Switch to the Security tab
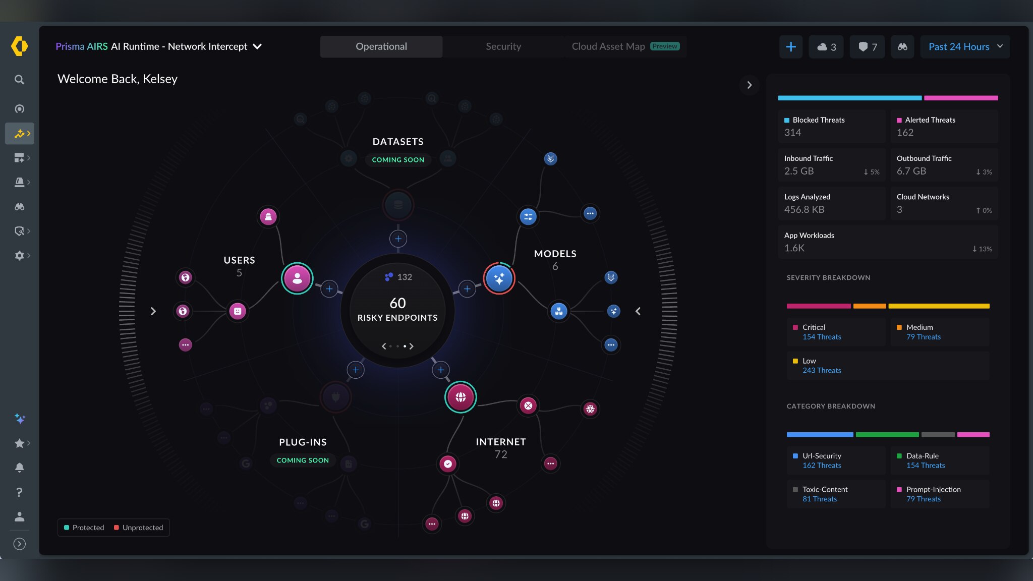This screenshot has width=1033, height=581. 503,46
